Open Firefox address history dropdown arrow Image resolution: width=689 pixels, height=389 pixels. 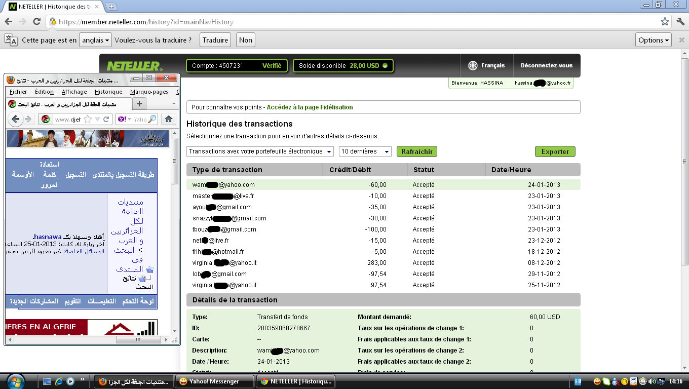[98, 120]
